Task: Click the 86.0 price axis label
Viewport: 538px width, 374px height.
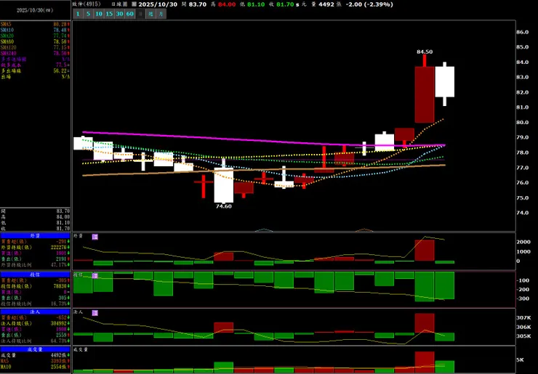Action: pos(522,32)
